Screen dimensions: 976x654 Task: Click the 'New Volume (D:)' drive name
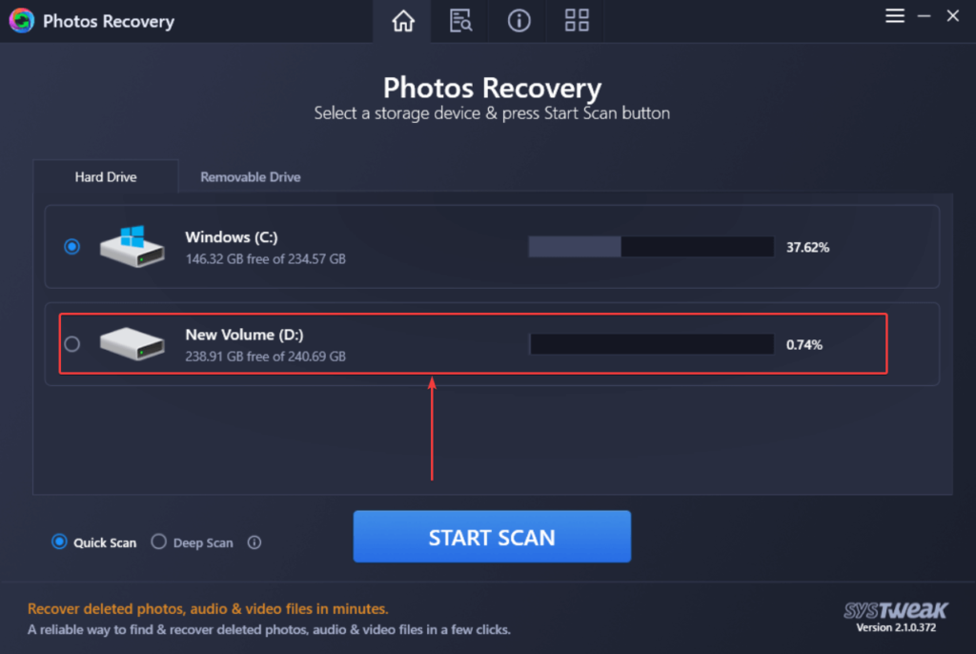click(245, 335)
